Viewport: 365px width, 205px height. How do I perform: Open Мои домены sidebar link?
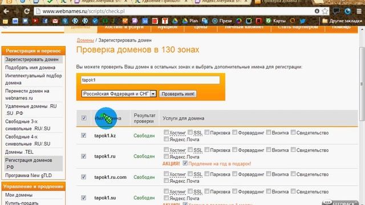tap(19, 195)
